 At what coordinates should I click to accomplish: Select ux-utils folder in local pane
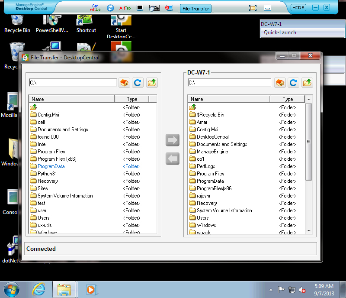[93, 225]
